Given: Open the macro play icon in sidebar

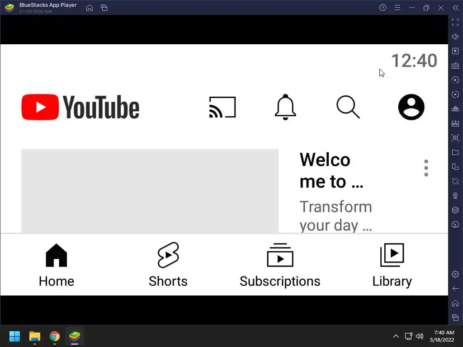Looking at the screenshot, I should [x=455, y=80].
